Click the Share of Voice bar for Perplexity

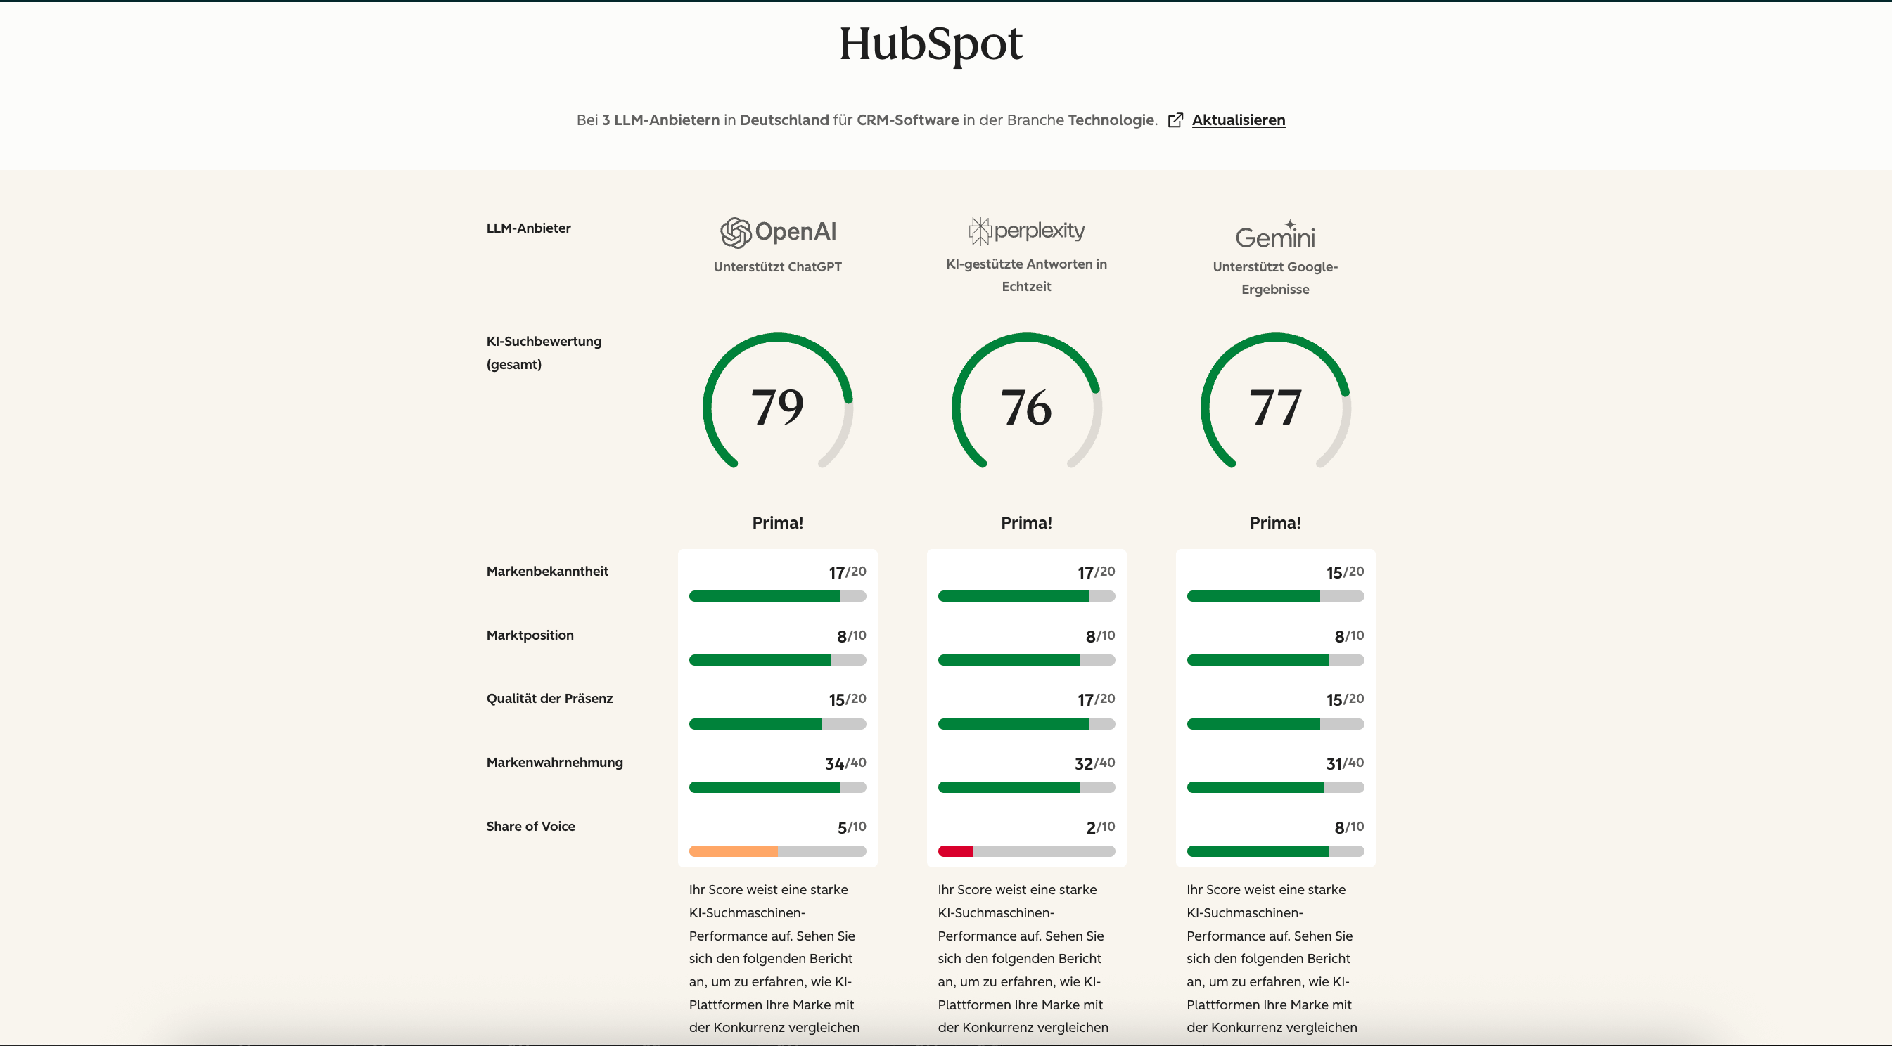1026,851
